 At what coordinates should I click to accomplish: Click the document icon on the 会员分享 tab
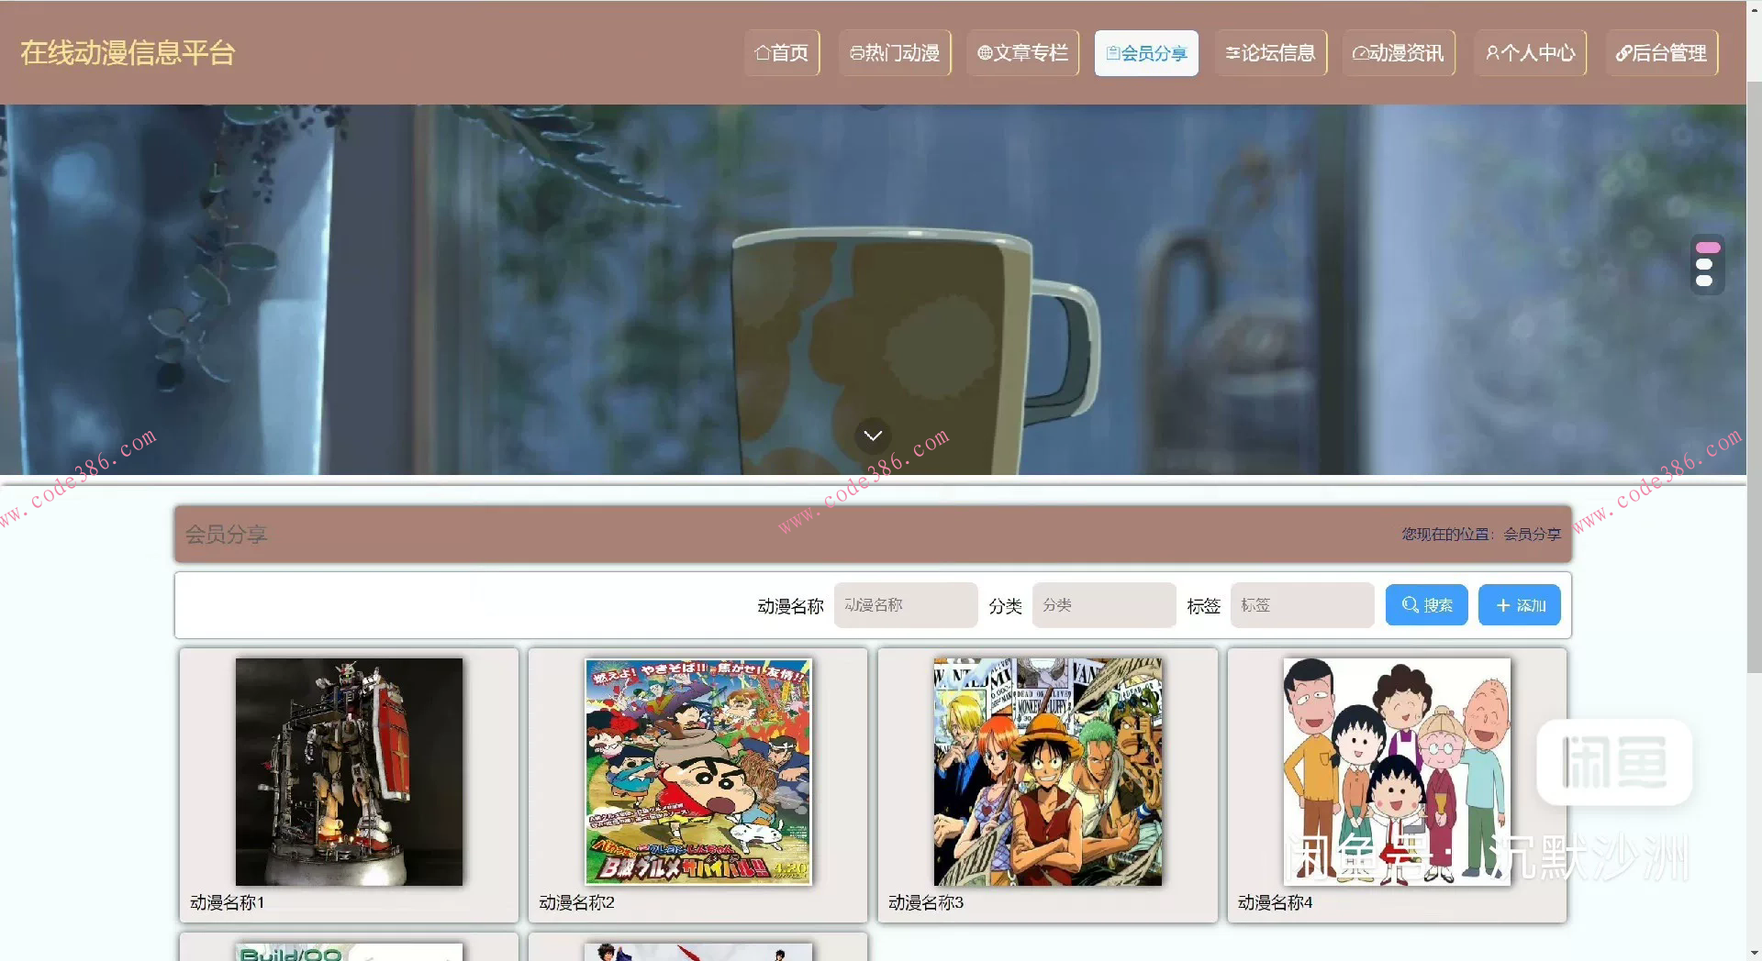click(x=1112, y=52)
